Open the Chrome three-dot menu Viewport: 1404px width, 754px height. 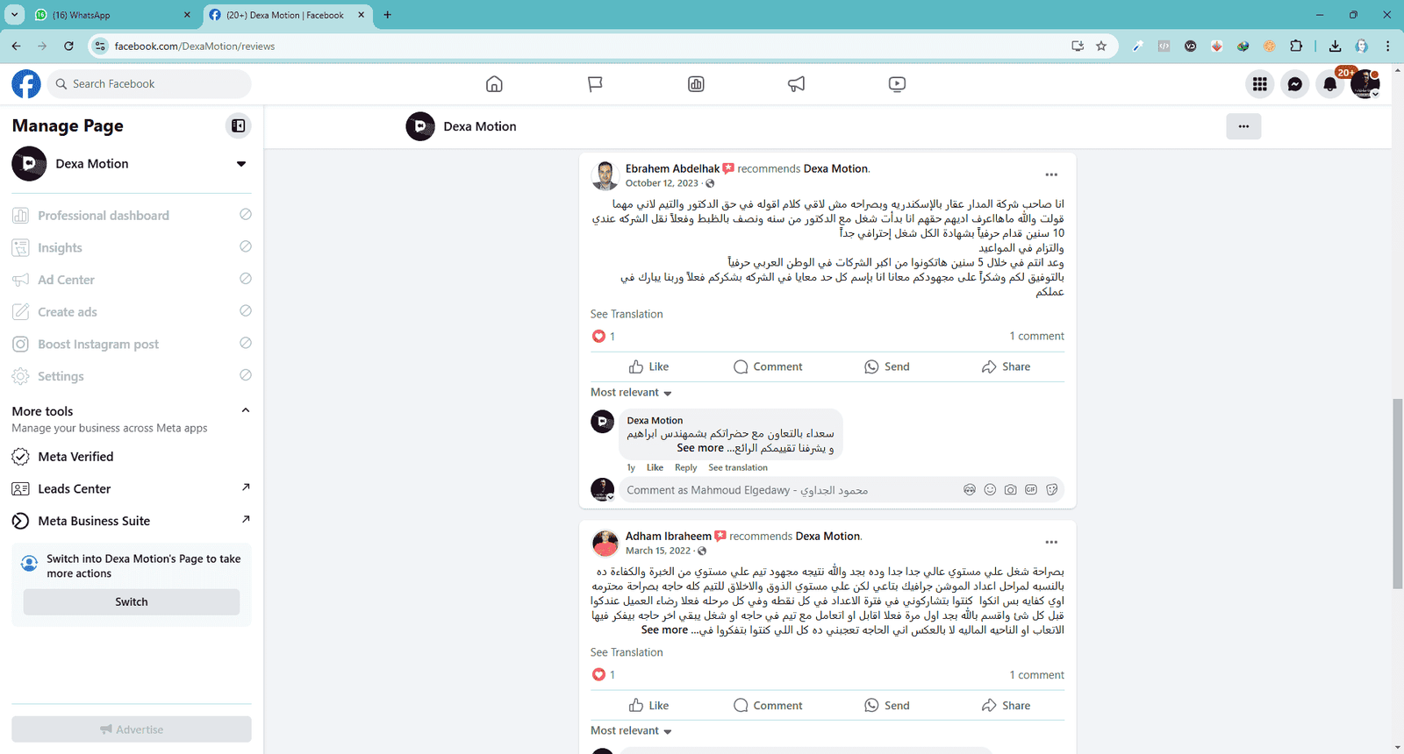(x=1387, y=46)
